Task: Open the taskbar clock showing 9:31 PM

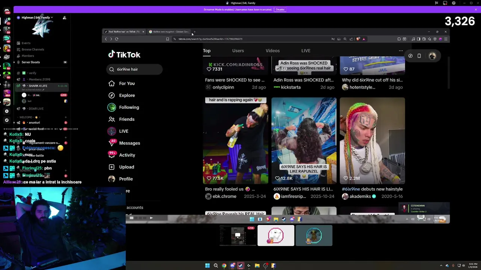Action: [473, 265]
